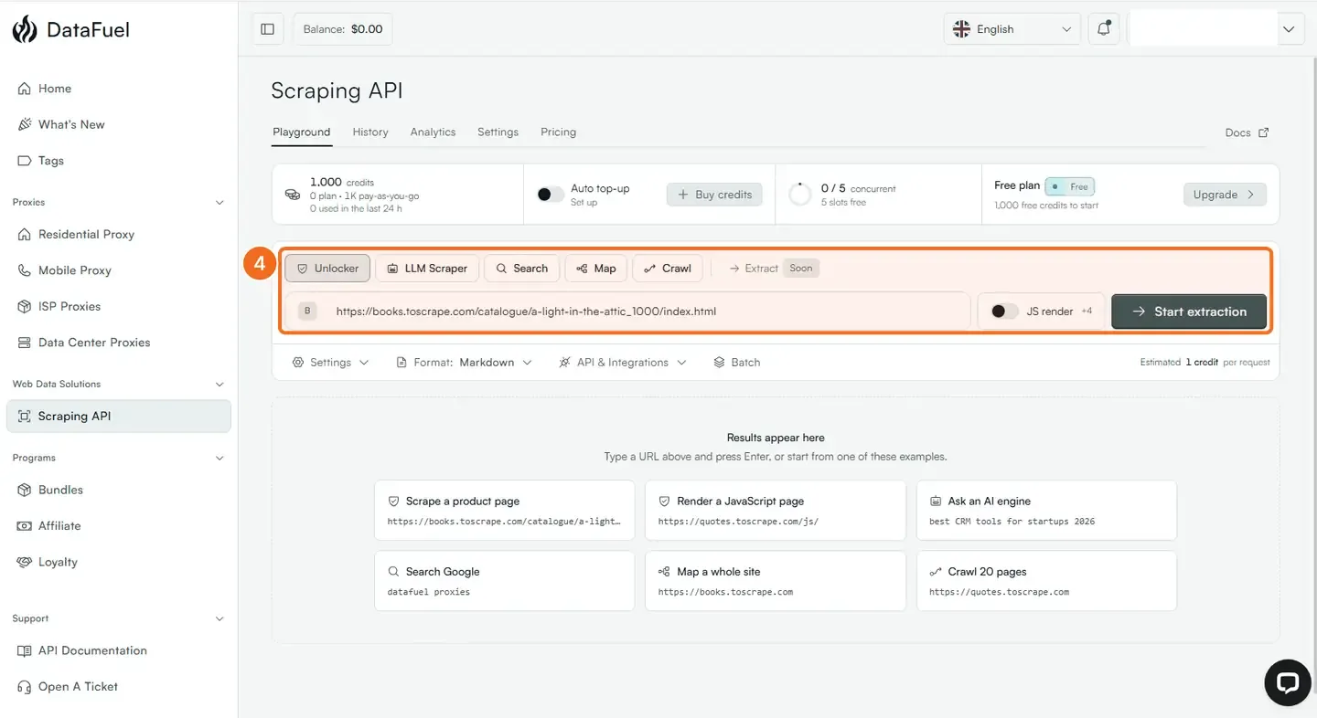1317x718 pixels.
Task: Switch to the History tab
Action: click(370, 132)
